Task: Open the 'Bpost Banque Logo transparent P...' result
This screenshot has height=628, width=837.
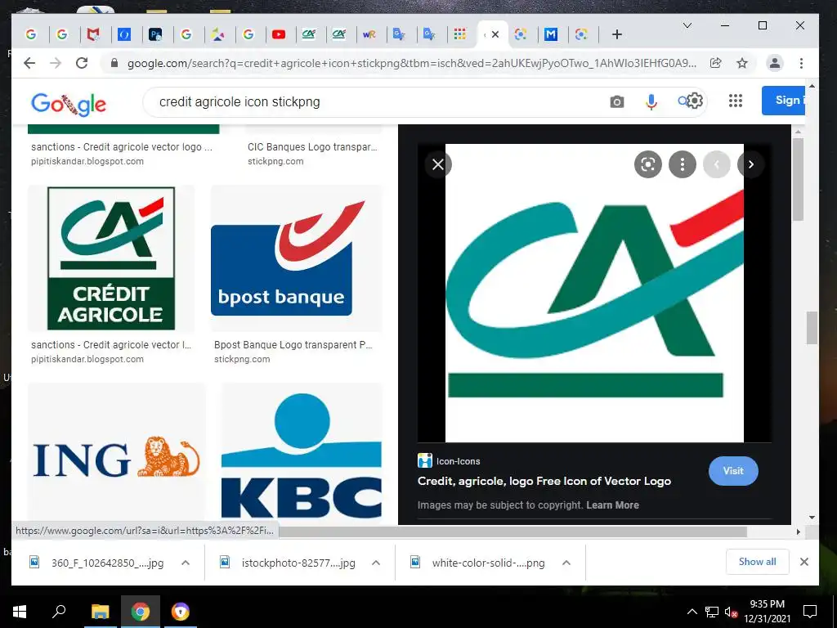Action: pyautogui.click(x=293, y=345)
